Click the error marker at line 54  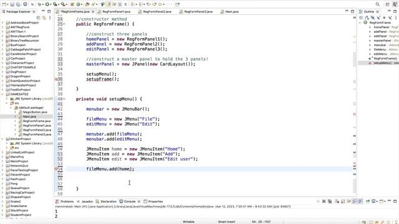pos(56,169)
